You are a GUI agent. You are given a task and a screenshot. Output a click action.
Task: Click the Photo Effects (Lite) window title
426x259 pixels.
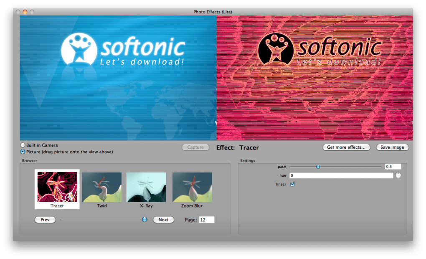point(213,12)
